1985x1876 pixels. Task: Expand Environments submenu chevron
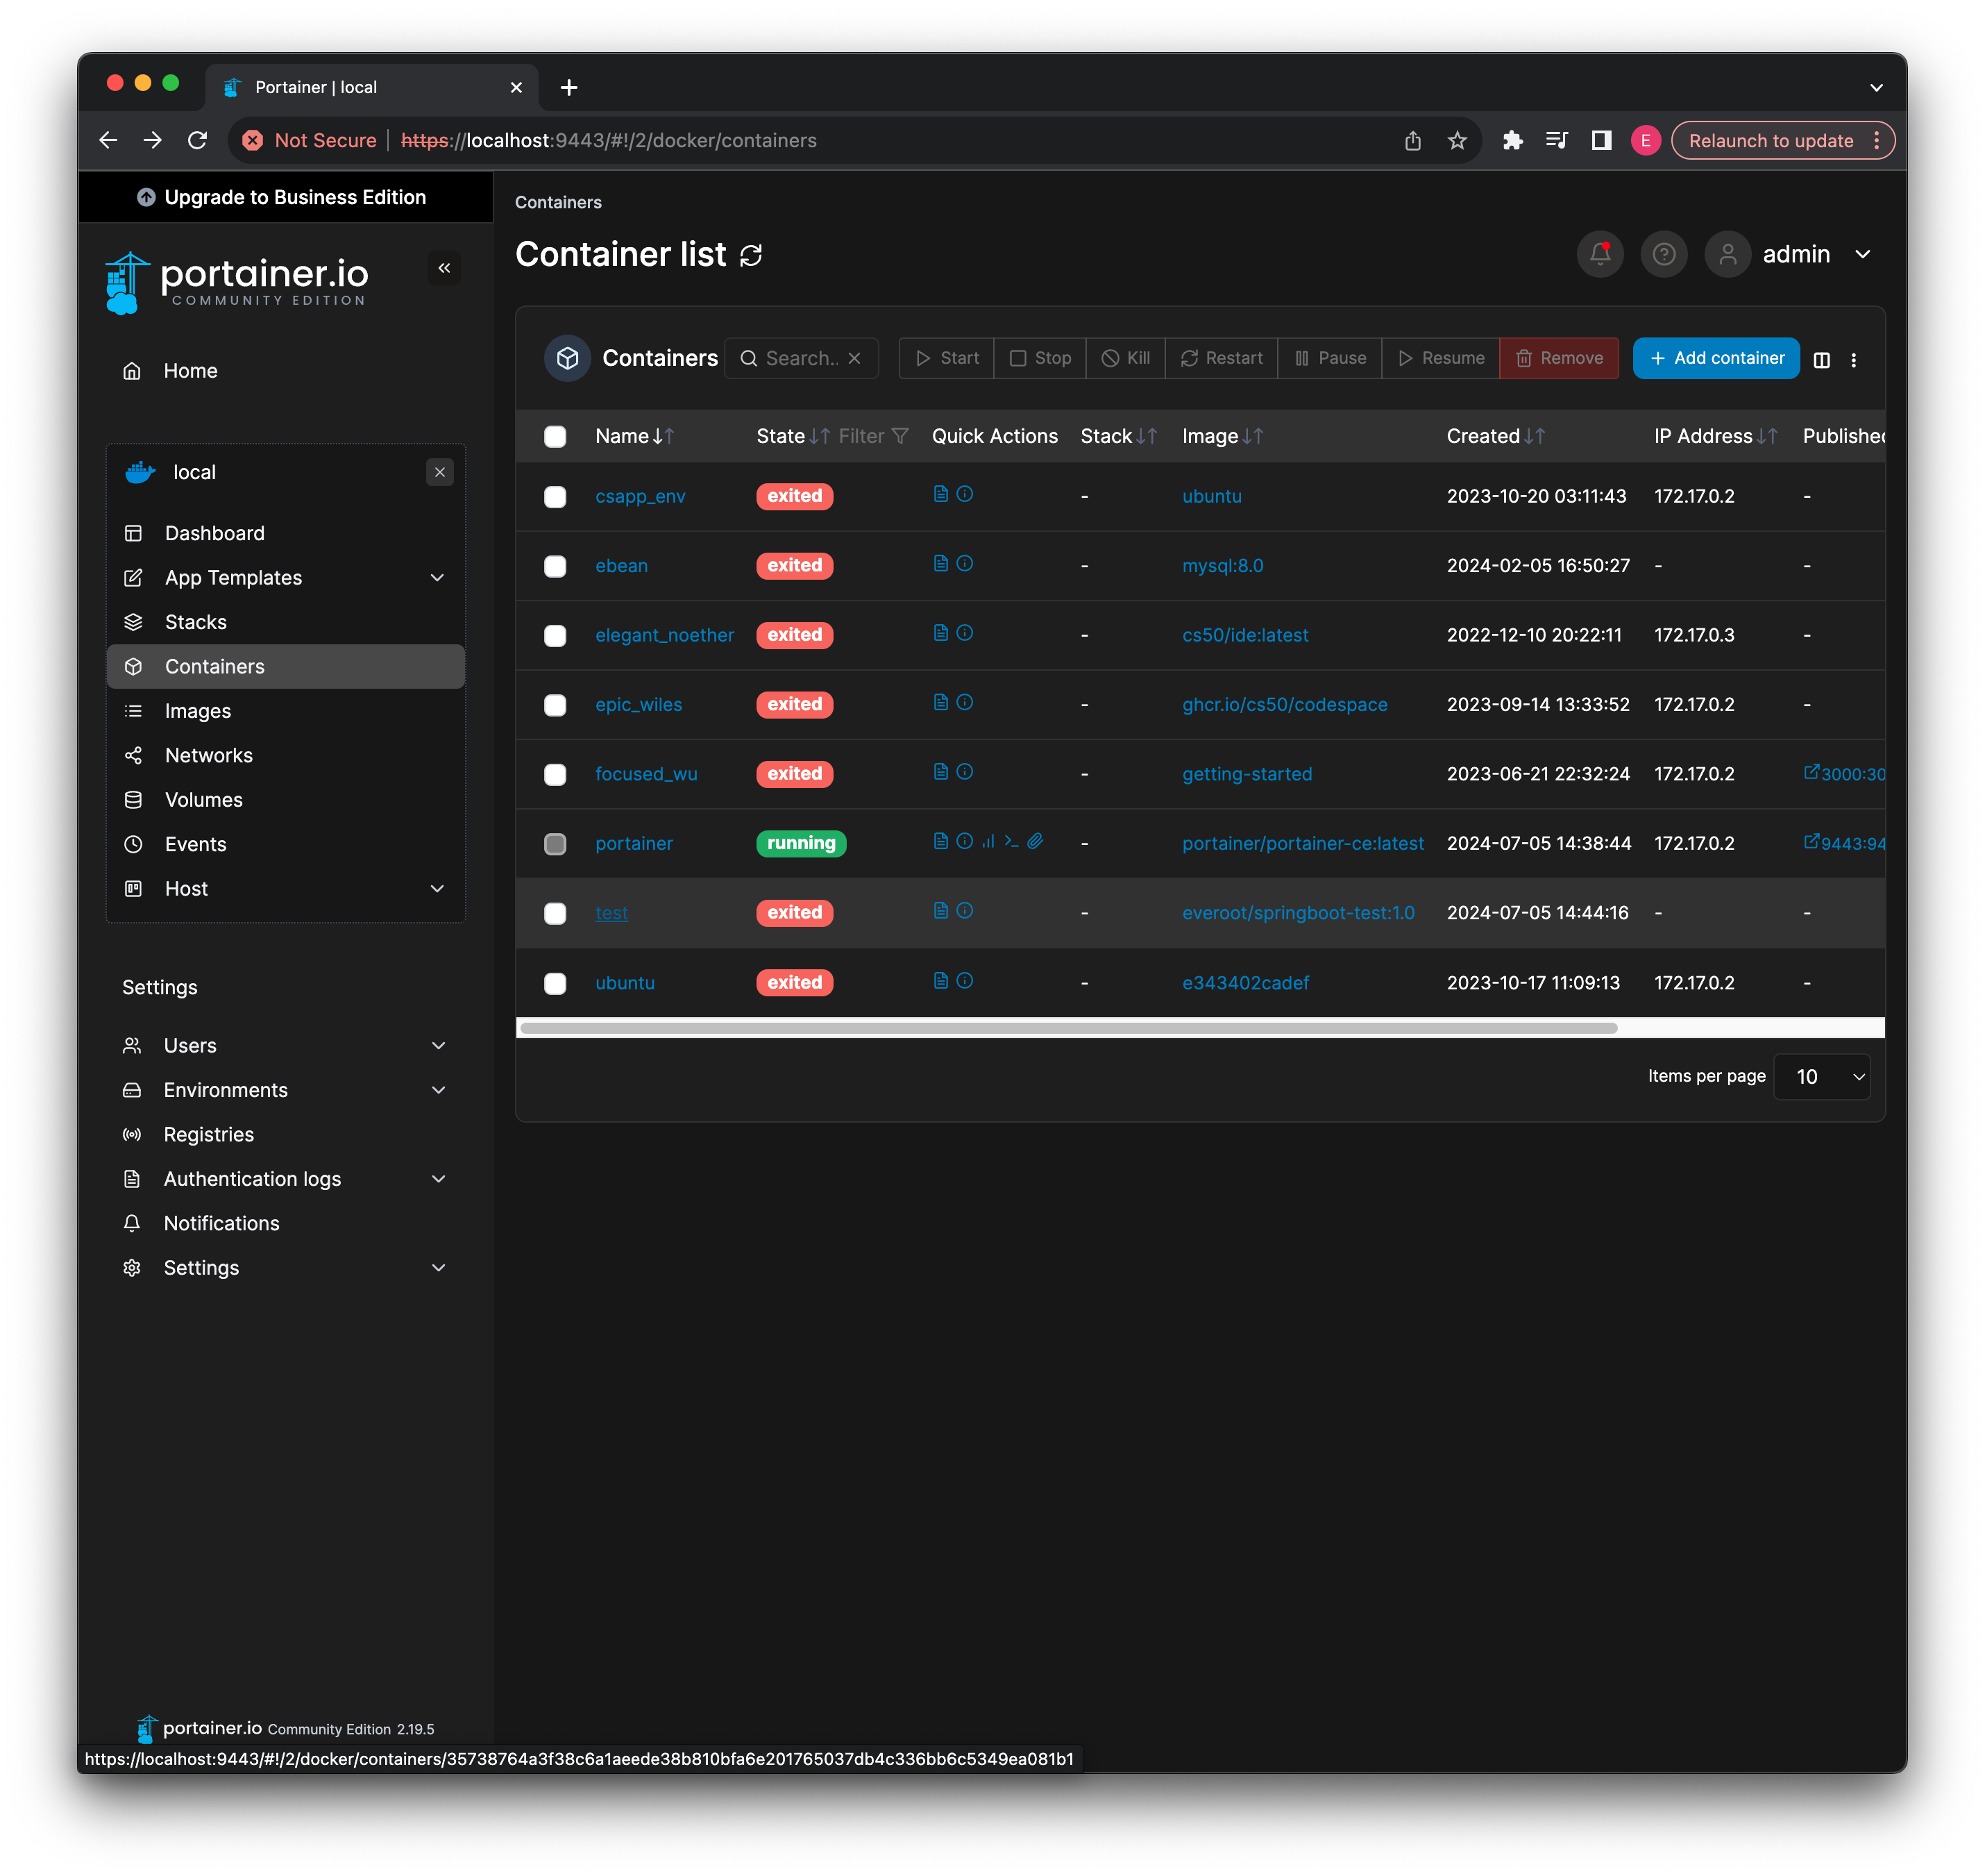click(x=438, y=1090)
